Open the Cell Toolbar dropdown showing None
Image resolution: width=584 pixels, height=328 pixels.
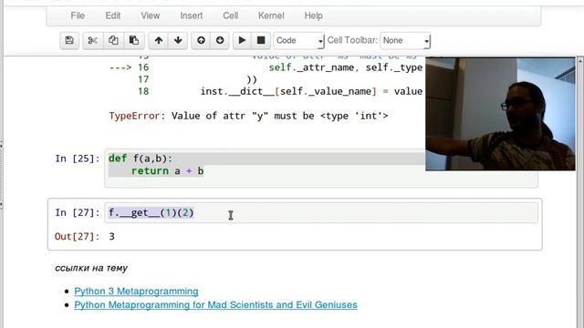405,40
